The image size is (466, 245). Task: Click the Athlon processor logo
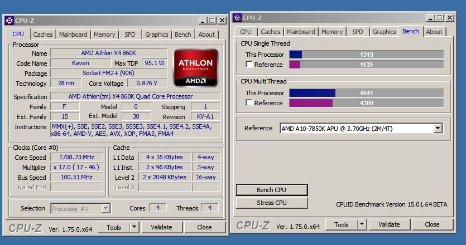click(x=195, y=68)
